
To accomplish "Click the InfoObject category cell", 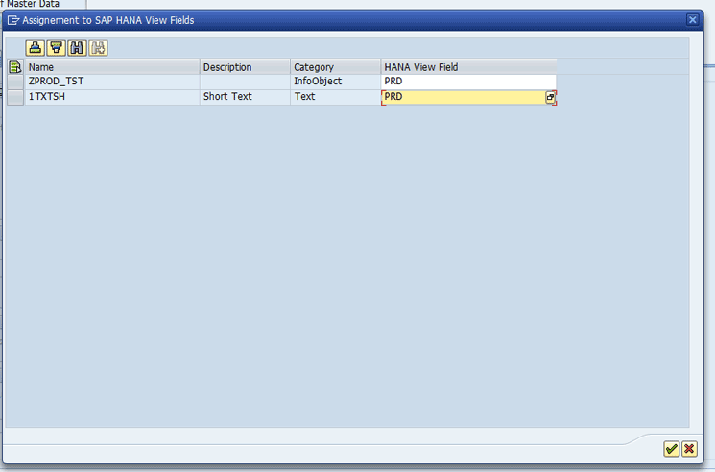I will point(335,82).
